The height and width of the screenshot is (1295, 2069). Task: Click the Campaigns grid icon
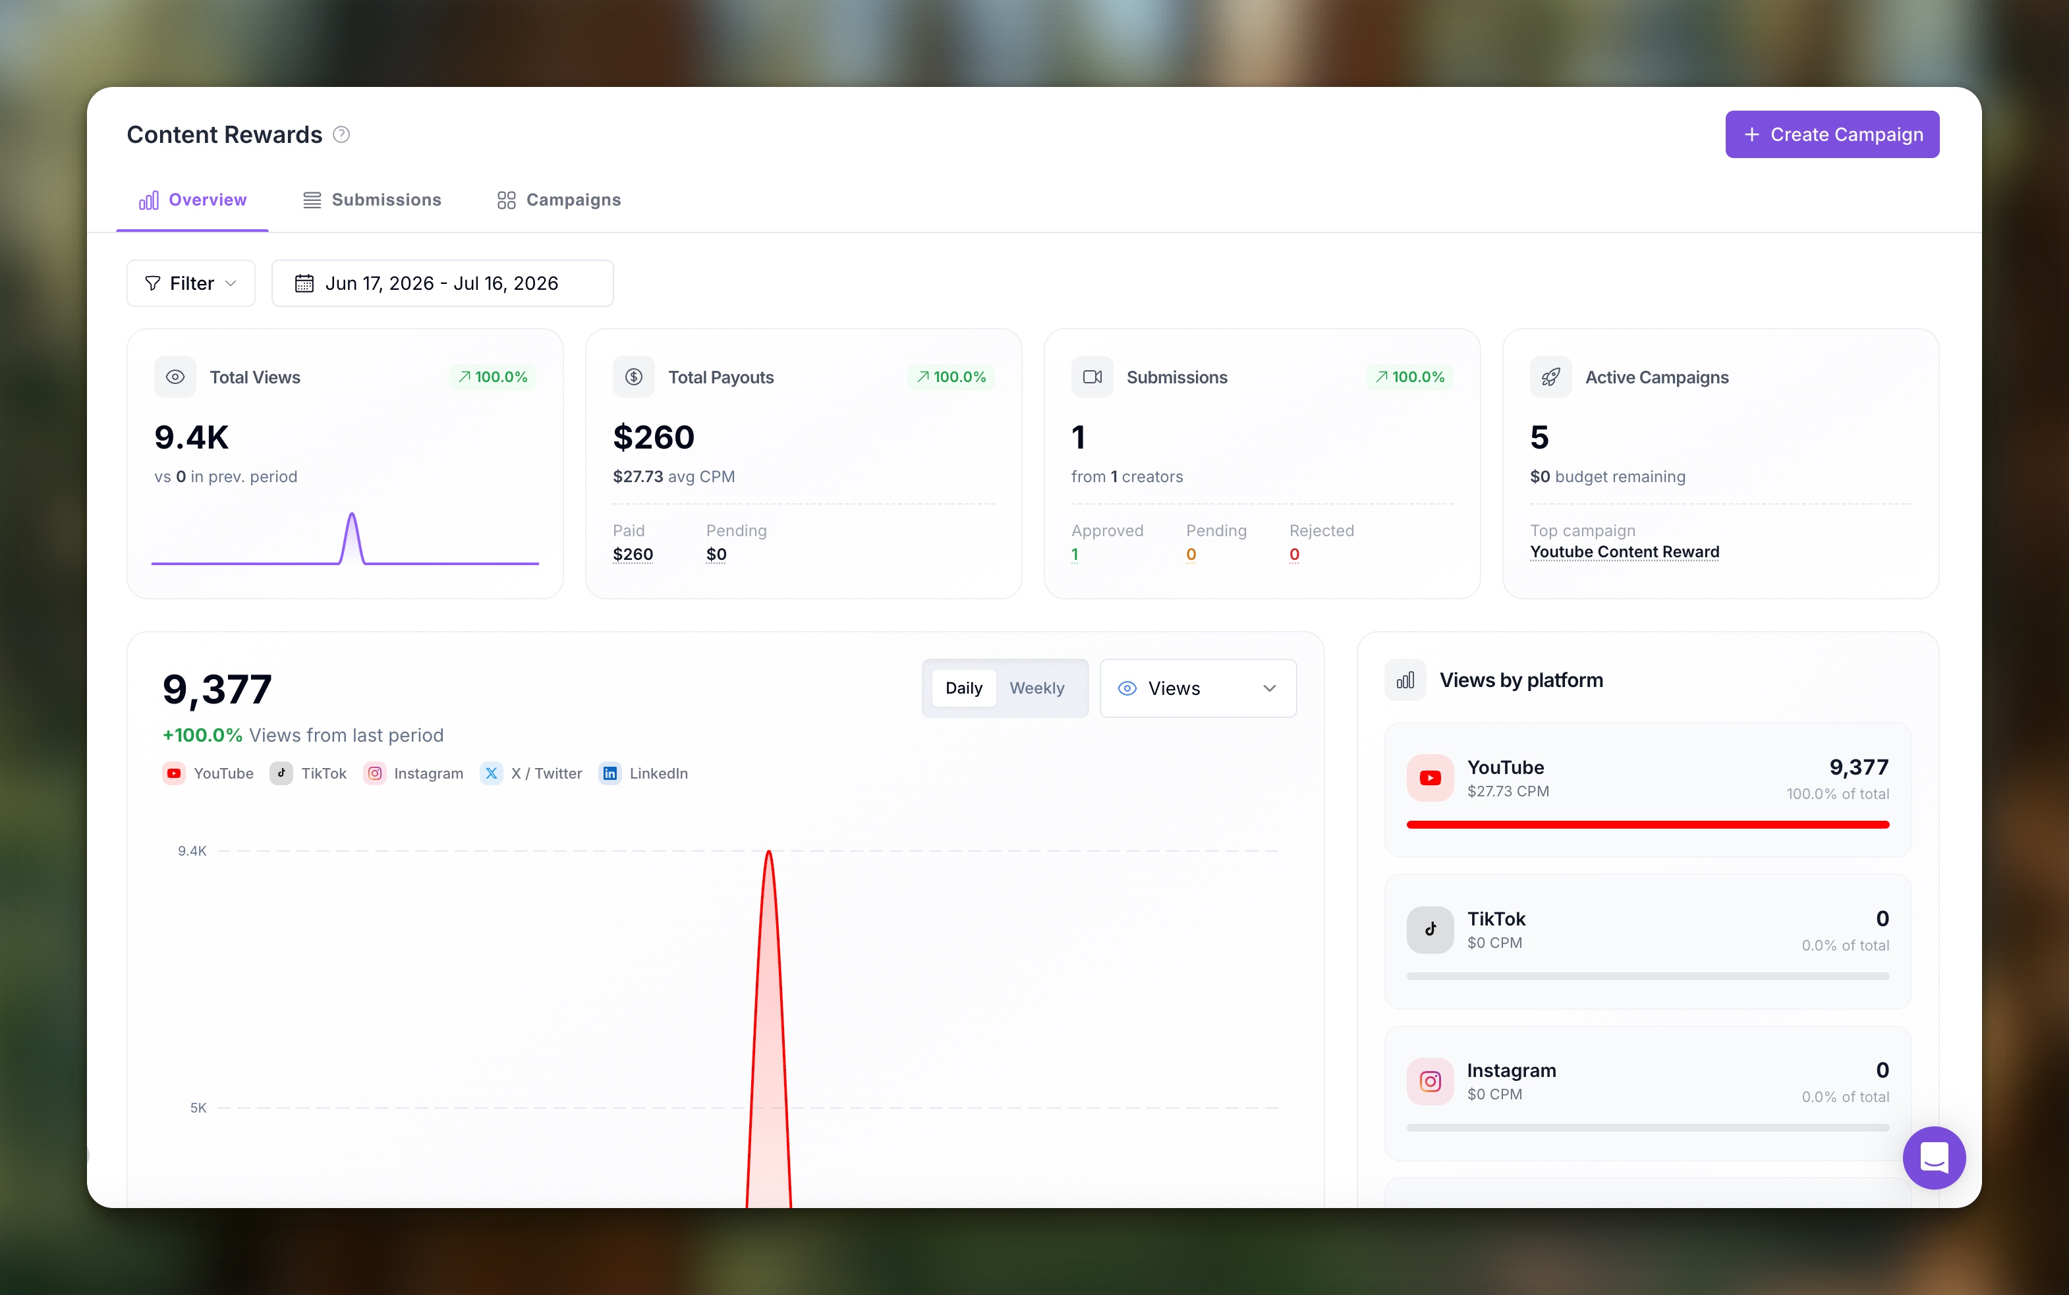[506, 200]
